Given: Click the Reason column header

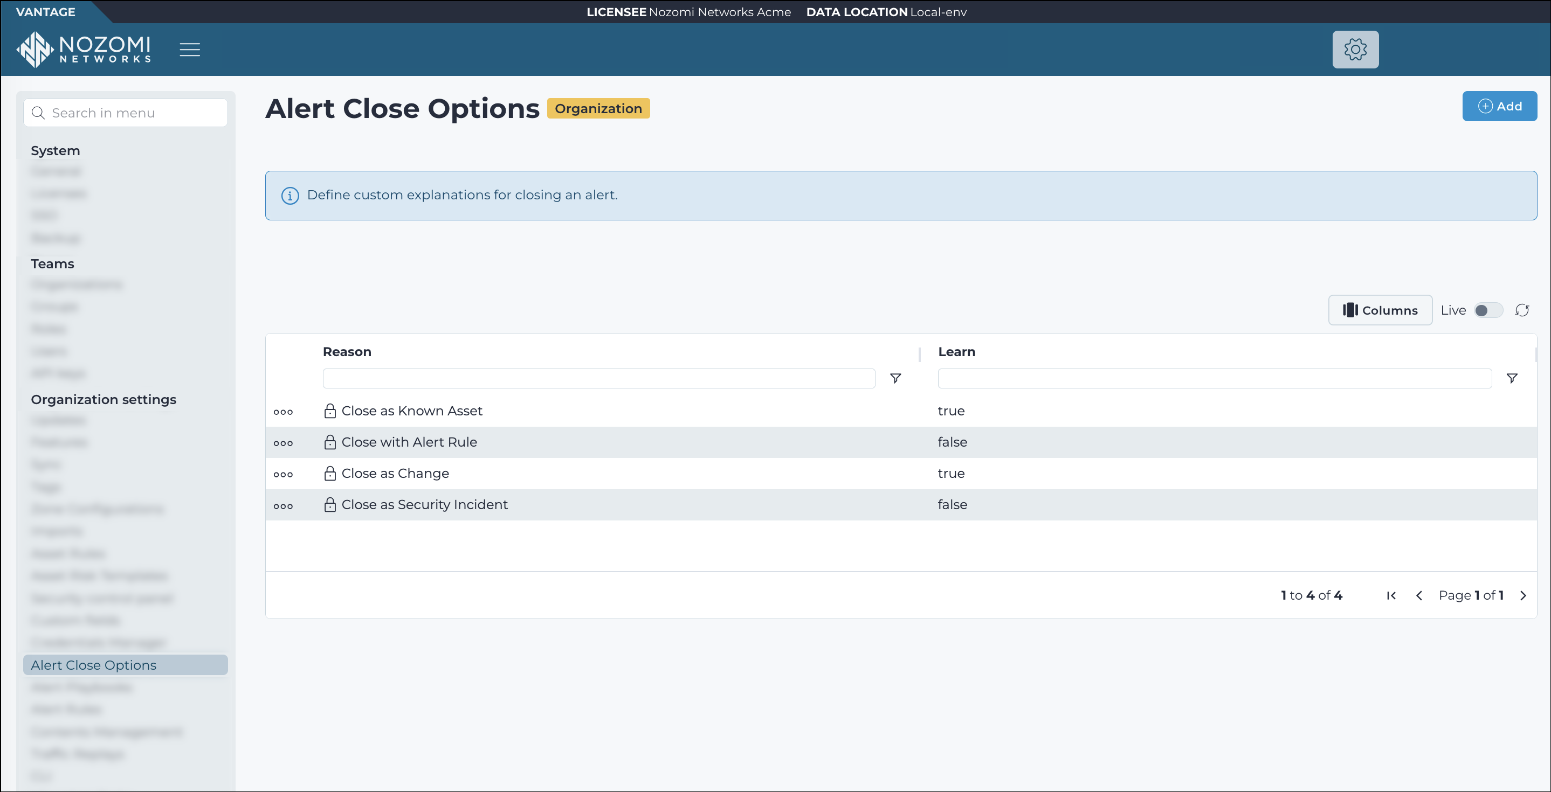Looking at the screenshot, I should 347,352.
